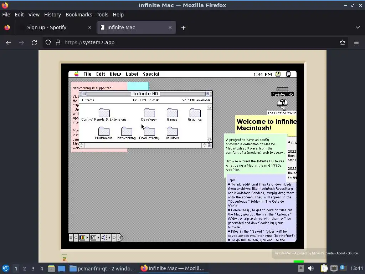This screenshot has width=365, height=274.
Task: Select the Productivity folder icon
Action: (x=149, y=131)
